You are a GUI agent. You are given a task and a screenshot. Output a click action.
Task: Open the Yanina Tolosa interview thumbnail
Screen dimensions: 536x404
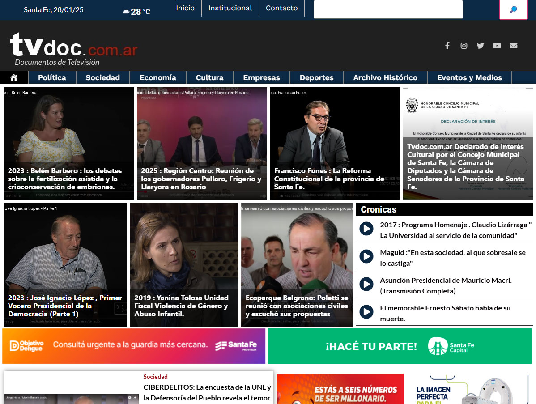click(184, 264)
